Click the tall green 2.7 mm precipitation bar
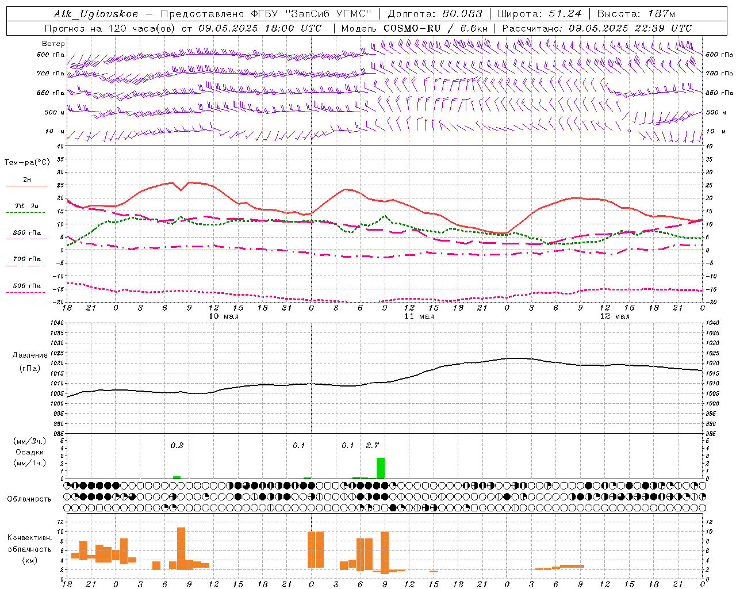The height and width of the screenshot is (589, 736). tap(381, 468)
